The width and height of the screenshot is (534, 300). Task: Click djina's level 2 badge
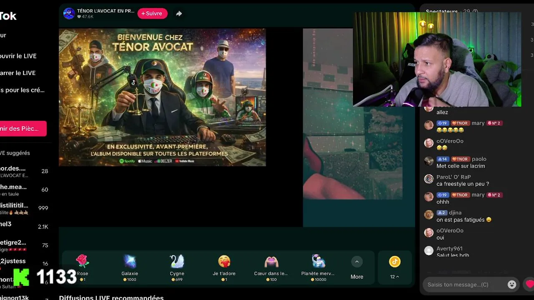tap(442, 213)
